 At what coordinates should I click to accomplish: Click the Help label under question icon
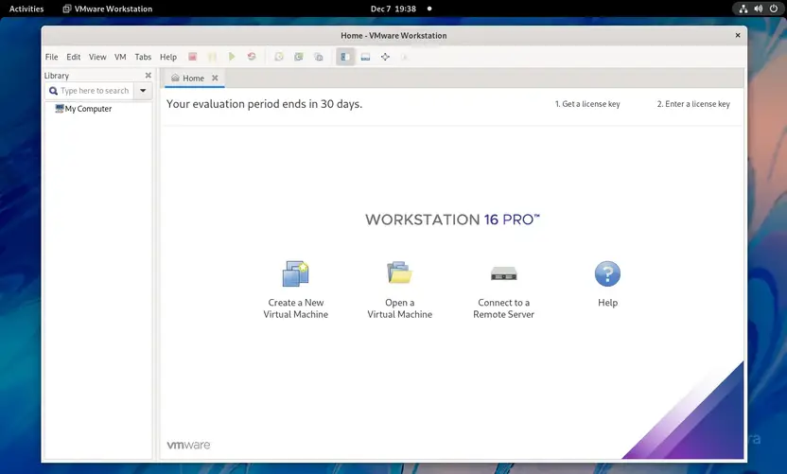point(607,303)
